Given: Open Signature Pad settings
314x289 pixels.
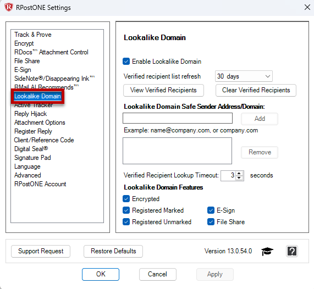Looking at the screenshot, I should [32, 158].
